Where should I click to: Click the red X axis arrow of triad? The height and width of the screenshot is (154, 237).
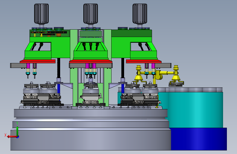point(12,137)
